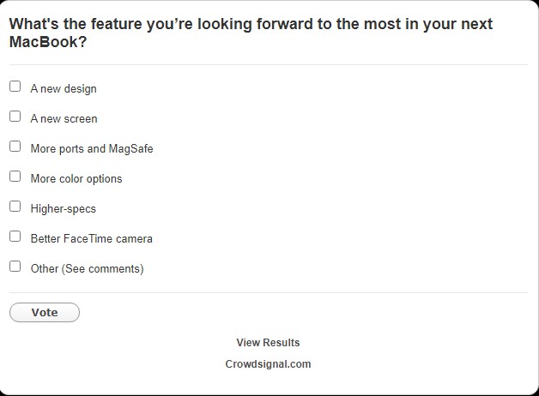Click the "A new design" option label
539x396 pixels.
tap(64, 89)
